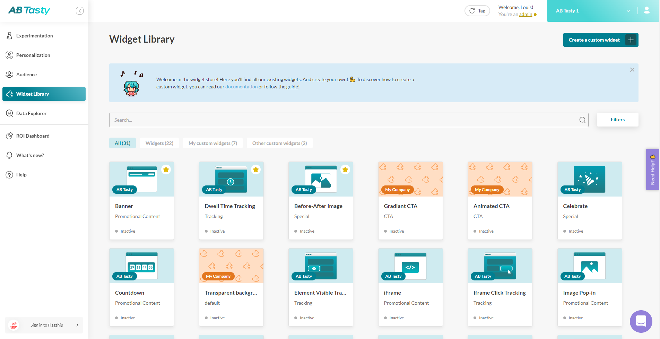Open the Audience section
This screenshot has width=660, height=339.
pos(26,74)
